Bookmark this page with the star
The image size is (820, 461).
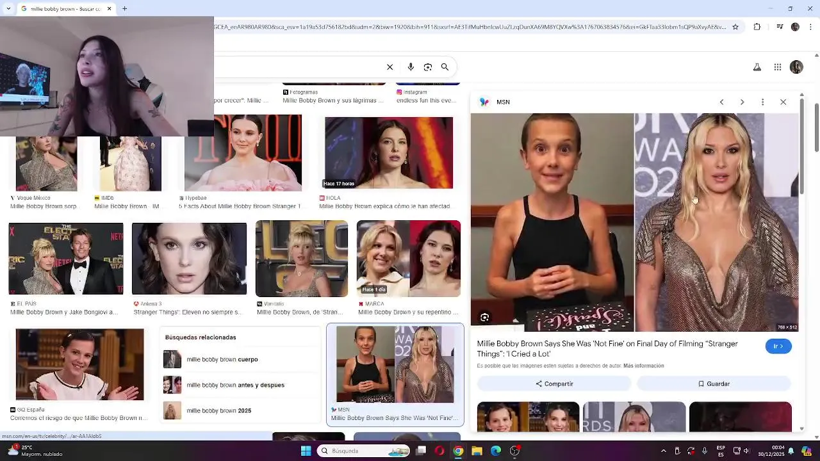pyautogui.click(x=735, y=27)
